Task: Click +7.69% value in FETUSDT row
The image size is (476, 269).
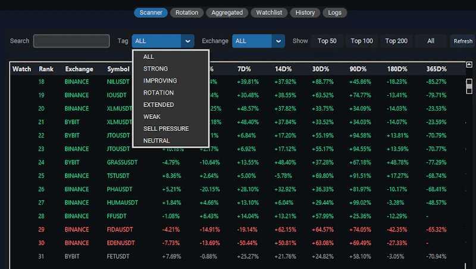Action: (x=171, y=257)
